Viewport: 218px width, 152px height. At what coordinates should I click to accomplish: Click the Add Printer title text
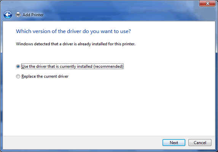coord(33,15)
